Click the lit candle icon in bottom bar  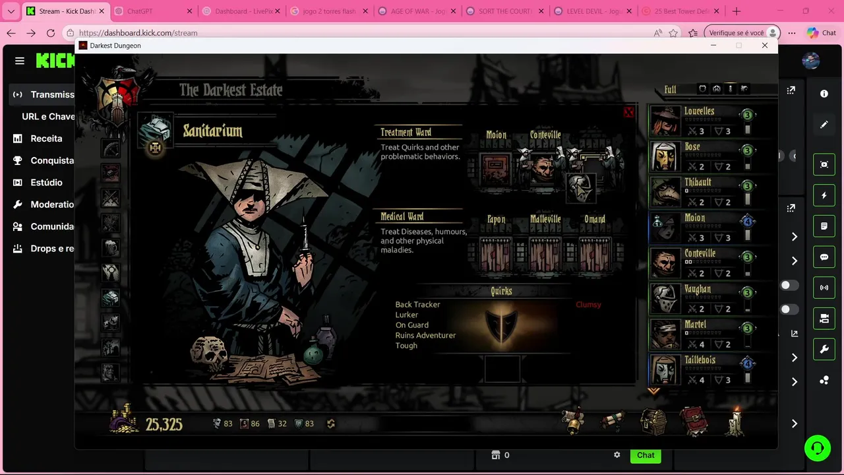[x=735, y=420]
